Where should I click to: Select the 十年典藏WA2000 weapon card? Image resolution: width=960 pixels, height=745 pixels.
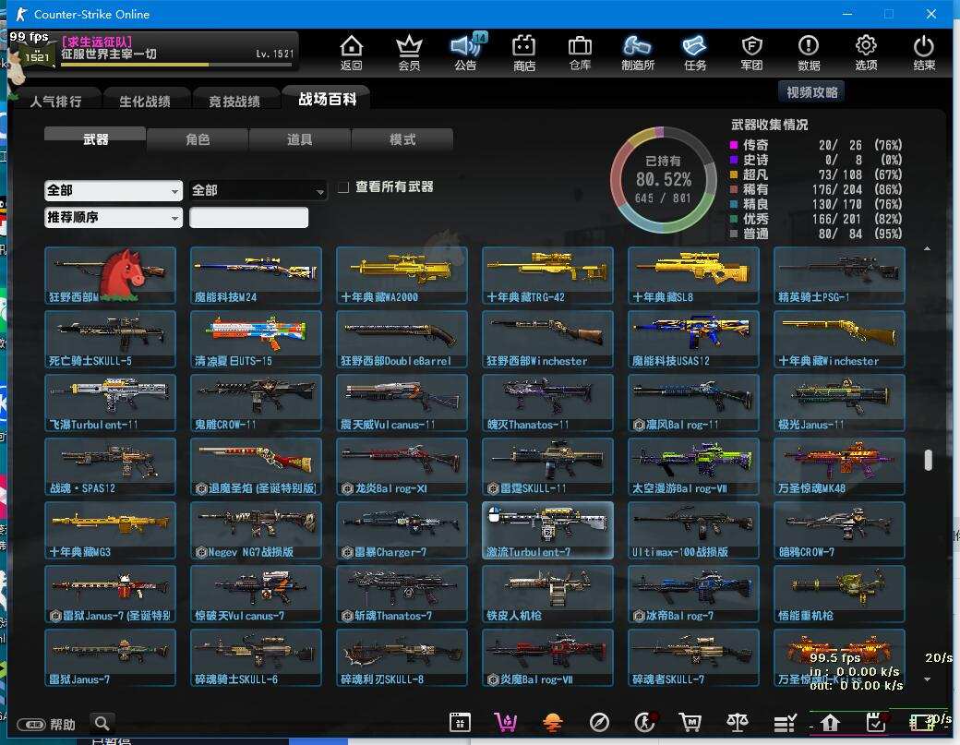(402, 275)
